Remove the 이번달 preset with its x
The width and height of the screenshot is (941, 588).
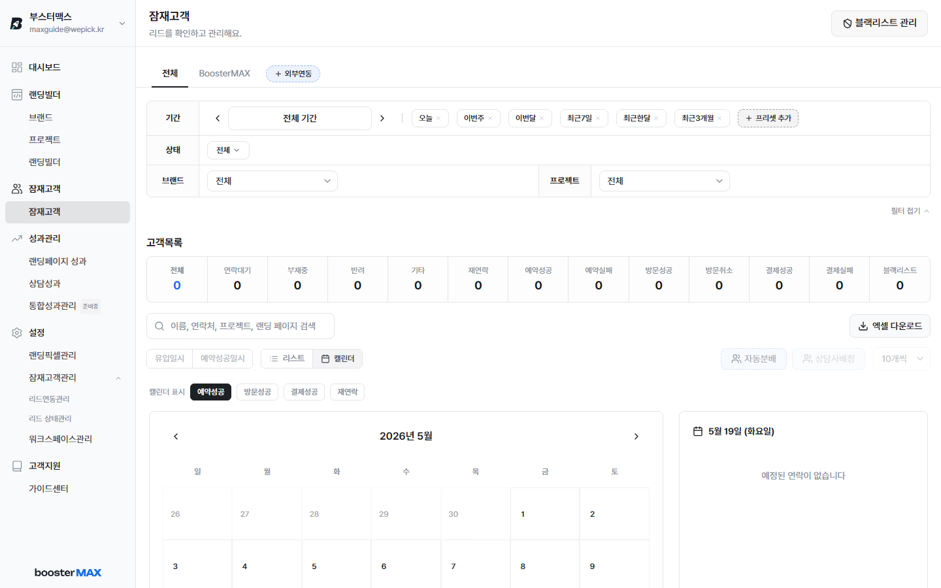pos(542,118)
